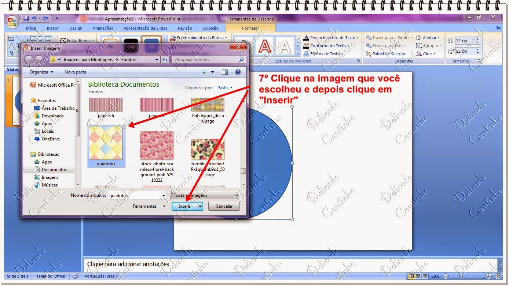The height and width of the screenshot is (286, 509).
Task: Open Preenchimento da Forma dropdown
Action: (199, 38)
